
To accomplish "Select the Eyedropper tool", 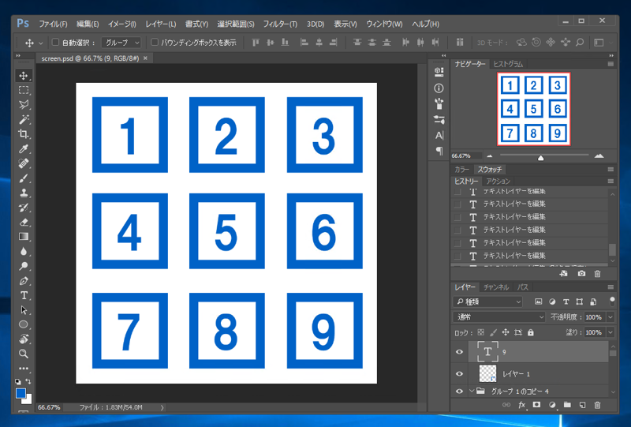I will pos(24,149).
